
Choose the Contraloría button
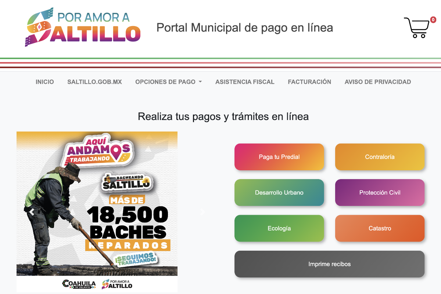[x=380, y=157]
